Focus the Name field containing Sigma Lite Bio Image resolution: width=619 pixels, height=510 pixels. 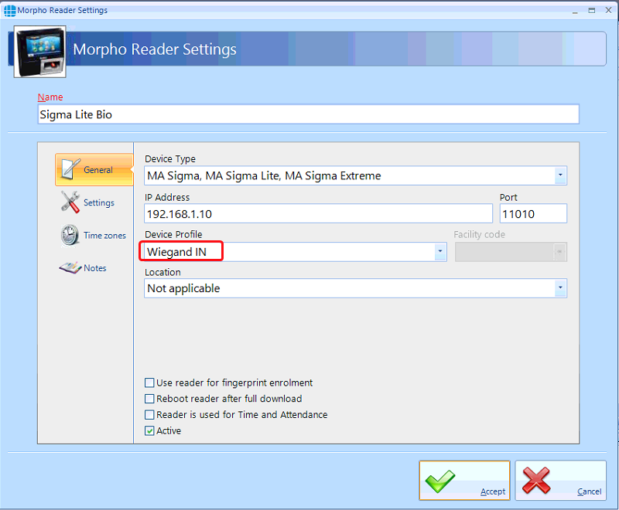click(x=308, y=114)
